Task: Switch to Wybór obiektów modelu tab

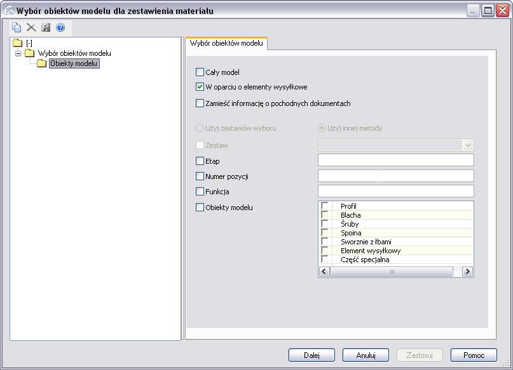Action: [x=226, y=43]
